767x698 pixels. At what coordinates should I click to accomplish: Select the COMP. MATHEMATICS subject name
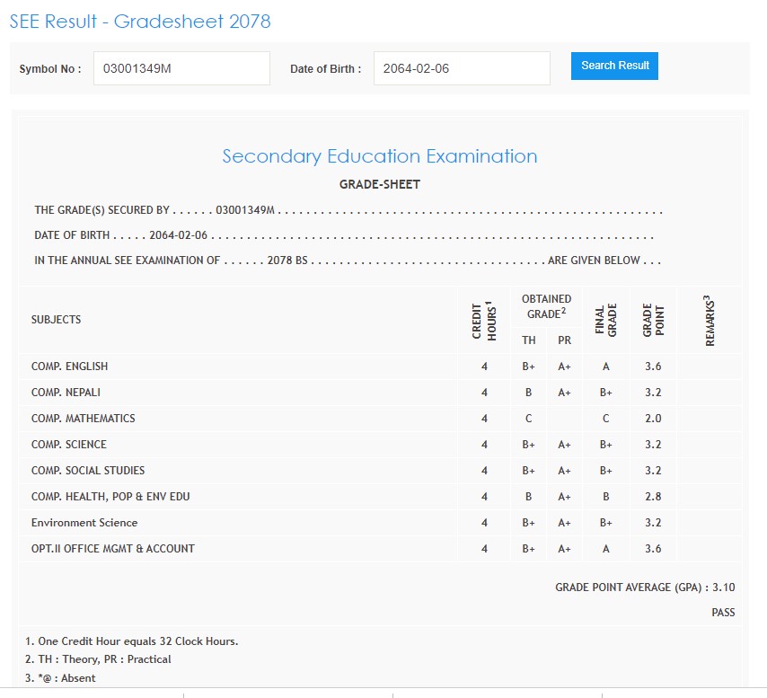click(84, 419)
